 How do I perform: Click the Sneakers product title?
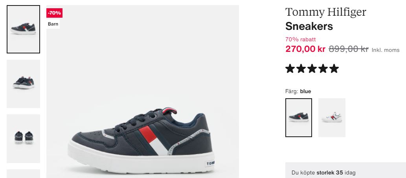point(309,26)
